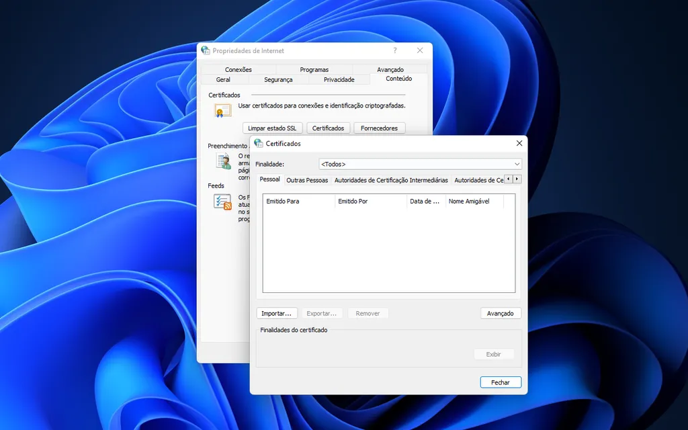Open the Conexões tab
This screenshot has height=430, width=688.
[x=241, y=69]
